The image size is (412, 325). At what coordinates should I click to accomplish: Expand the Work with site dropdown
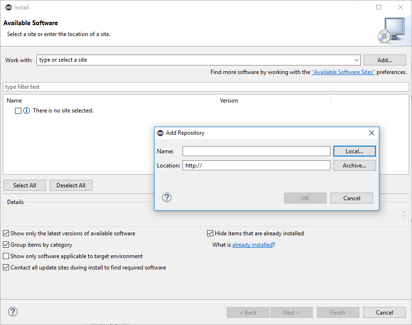(x=357, y=60)
